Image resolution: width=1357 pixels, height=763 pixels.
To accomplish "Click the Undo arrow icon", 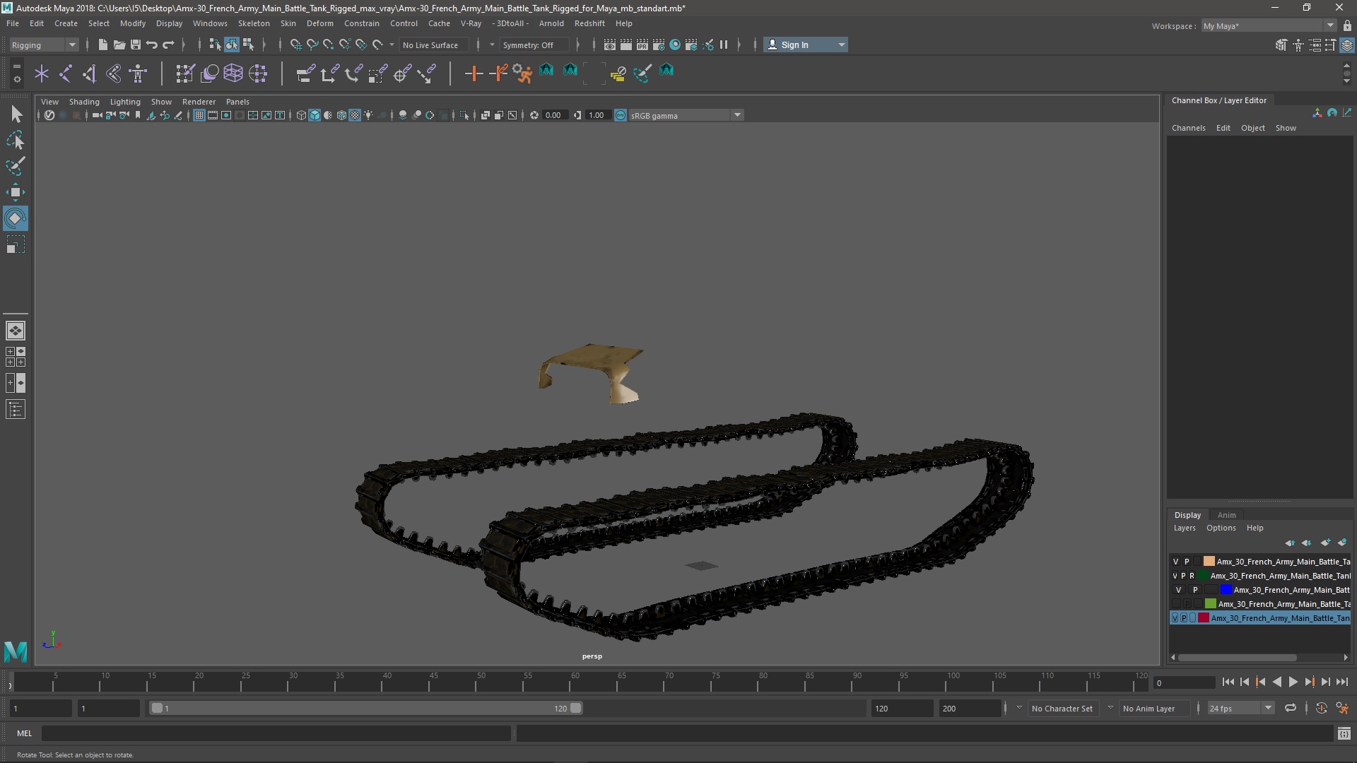I will (152, 45).
